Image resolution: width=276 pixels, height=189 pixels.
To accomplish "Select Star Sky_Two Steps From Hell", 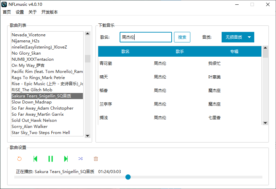I will [x=47, y=133].
